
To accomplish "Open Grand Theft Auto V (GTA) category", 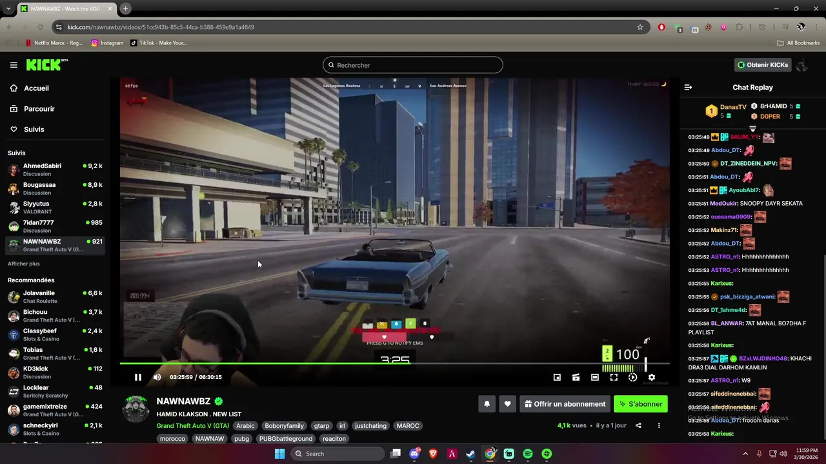I will [x=193, y=426].
